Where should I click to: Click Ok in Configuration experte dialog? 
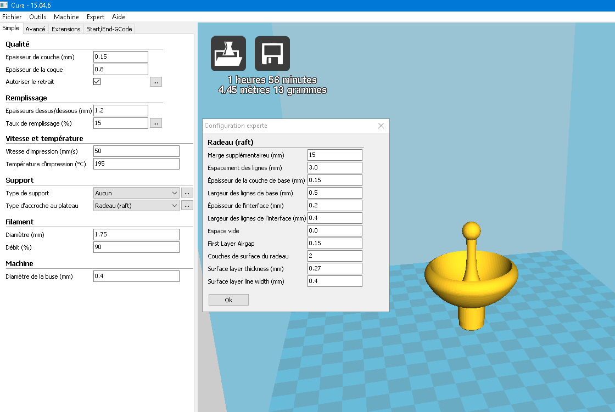click(228, 300)
